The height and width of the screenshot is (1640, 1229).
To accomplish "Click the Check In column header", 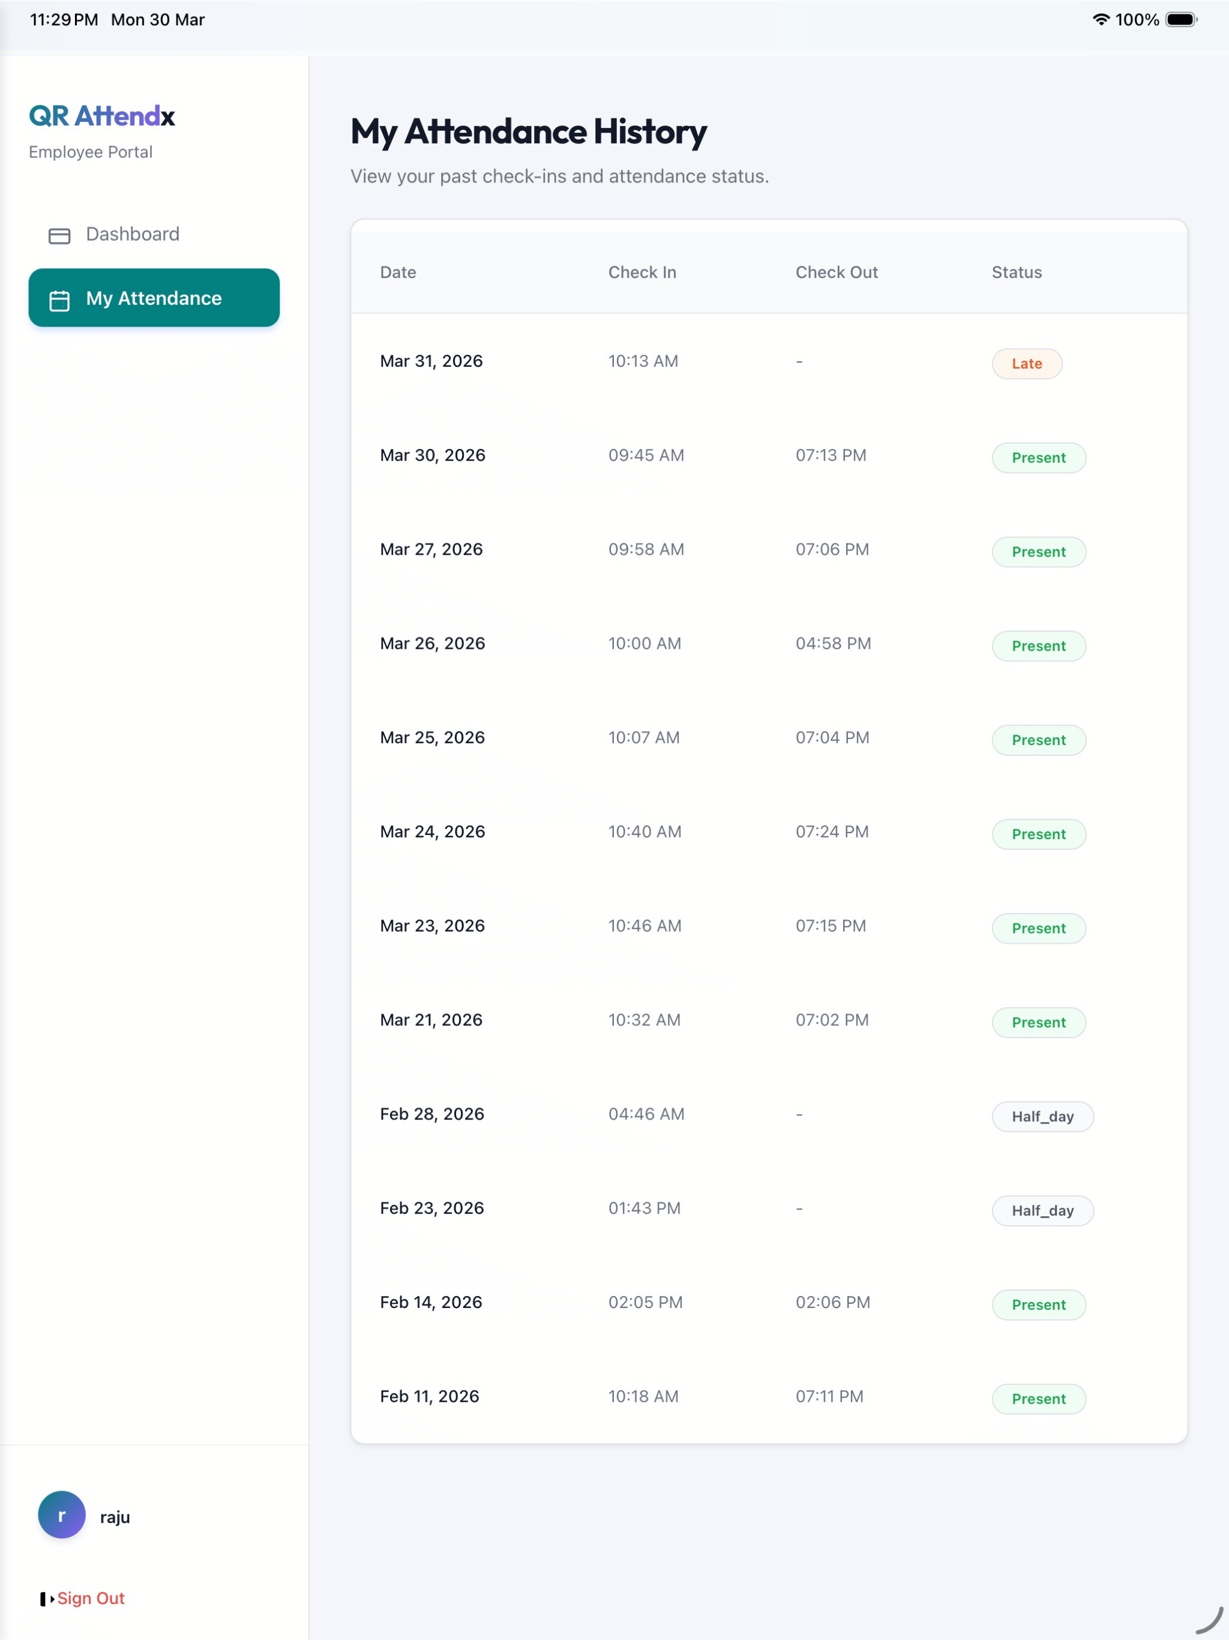I will [x=642, y=273].
